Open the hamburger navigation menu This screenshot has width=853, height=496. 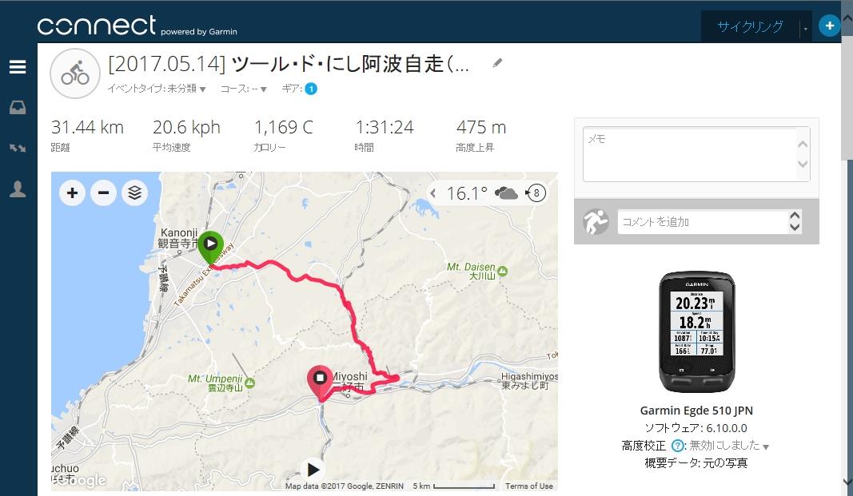pos(18,67)
